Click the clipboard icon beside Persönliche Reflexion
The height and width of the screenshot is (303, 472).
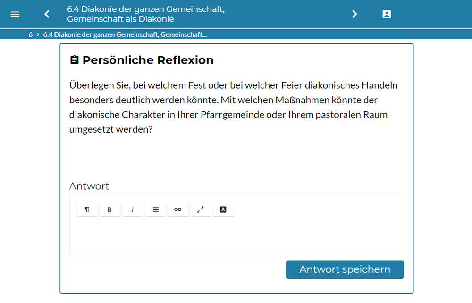coord(74,60)
